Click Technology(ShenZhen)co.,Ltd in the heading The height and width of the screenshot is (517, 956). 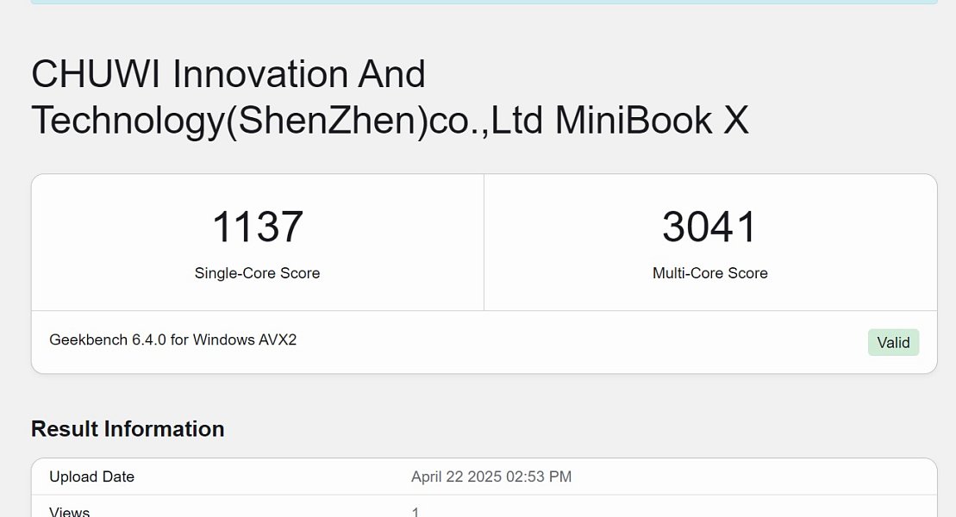point(287,121)
